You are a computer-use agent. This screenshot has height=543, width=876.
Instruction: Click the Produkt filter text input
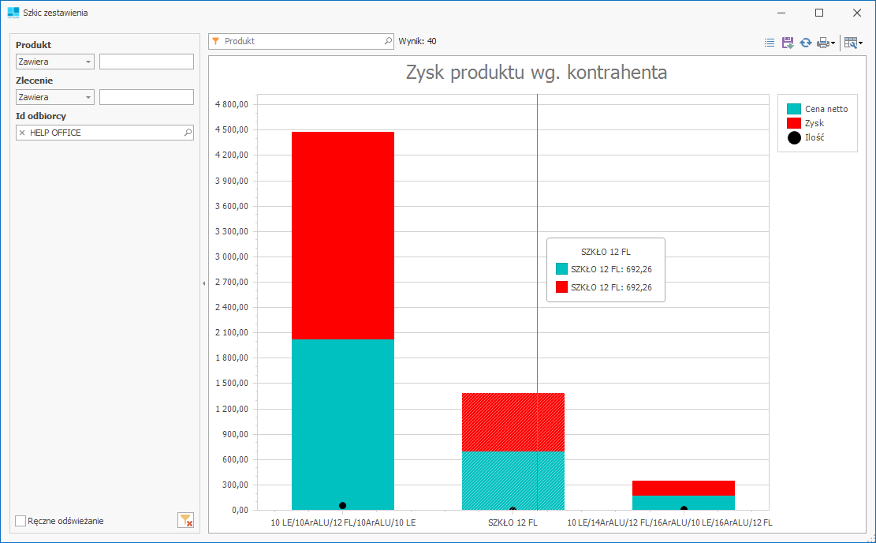point(146,62)
